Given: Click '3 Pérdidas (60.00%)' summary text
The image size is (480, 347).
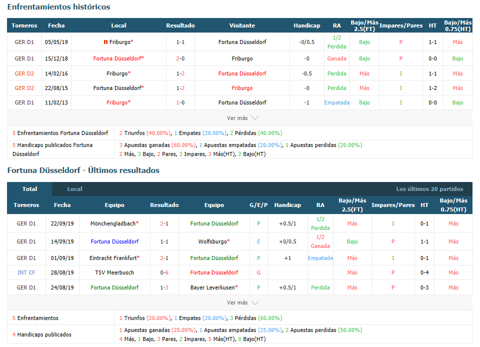Looking at the screenshot, I should point(256,318).
